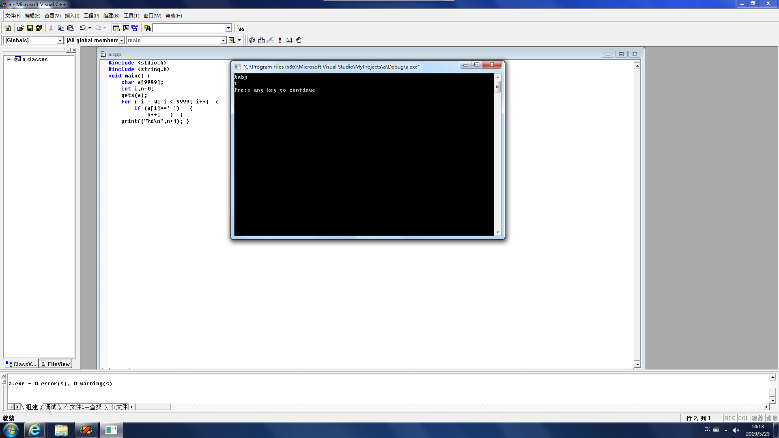Image resolution: width=779 pixels, height=438 pixels.
Task: Open the main function members dropdown
Action: pyautogui.click(x=223, y=40)
